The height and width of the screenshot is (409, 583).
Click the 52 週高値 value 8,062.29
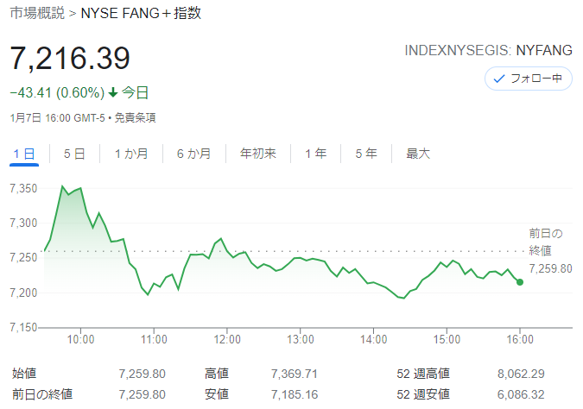coord(521,374)
